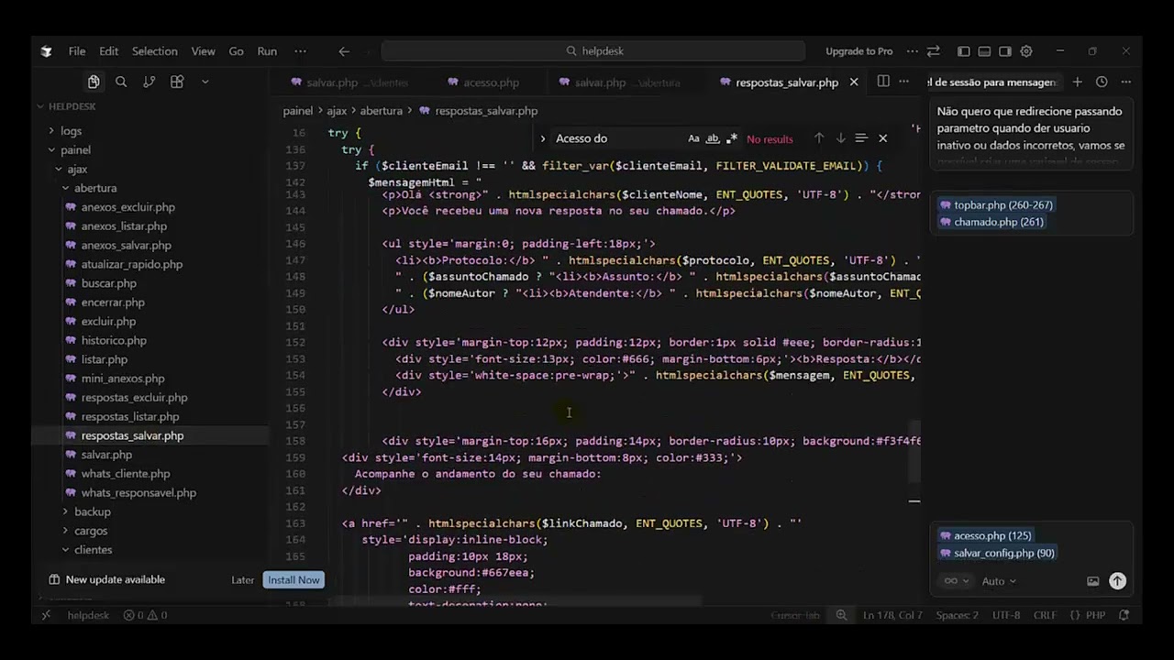The width and height of the screenshot is (1174, 660).
Task: Close the find widget
Action: point(882,138)
